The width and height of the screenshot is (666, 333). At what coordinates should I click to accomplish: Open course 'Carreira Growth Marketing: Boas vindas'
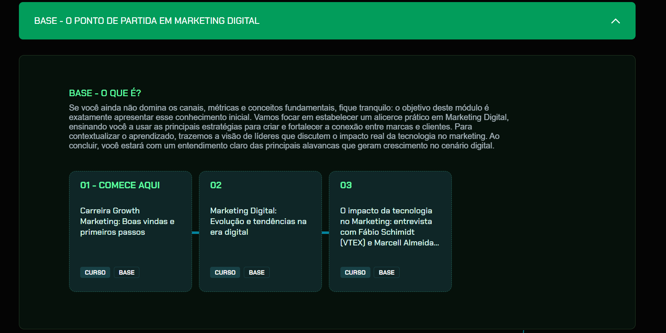tap(127, 221)
